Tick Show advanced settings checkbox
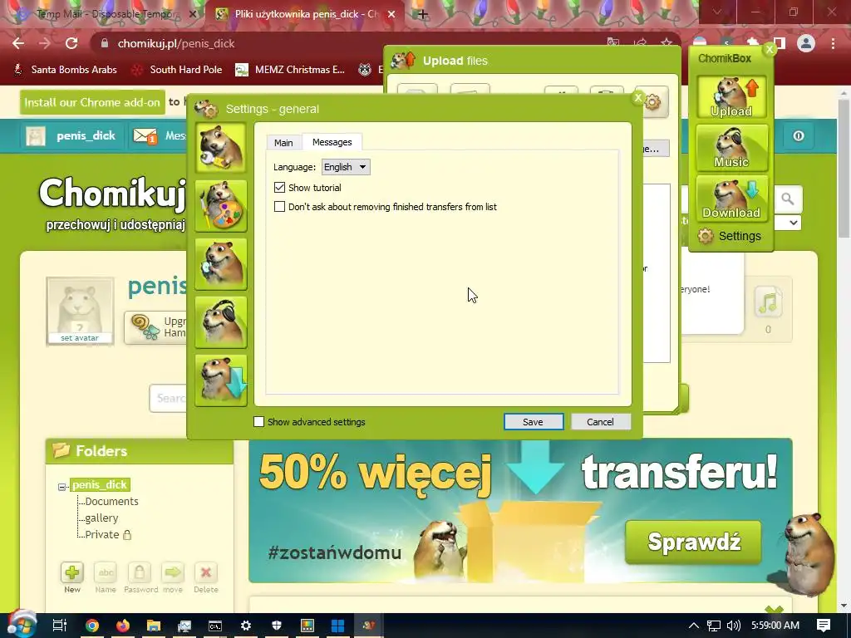This screenshot has width=851, height=638. tap(259, 421)
